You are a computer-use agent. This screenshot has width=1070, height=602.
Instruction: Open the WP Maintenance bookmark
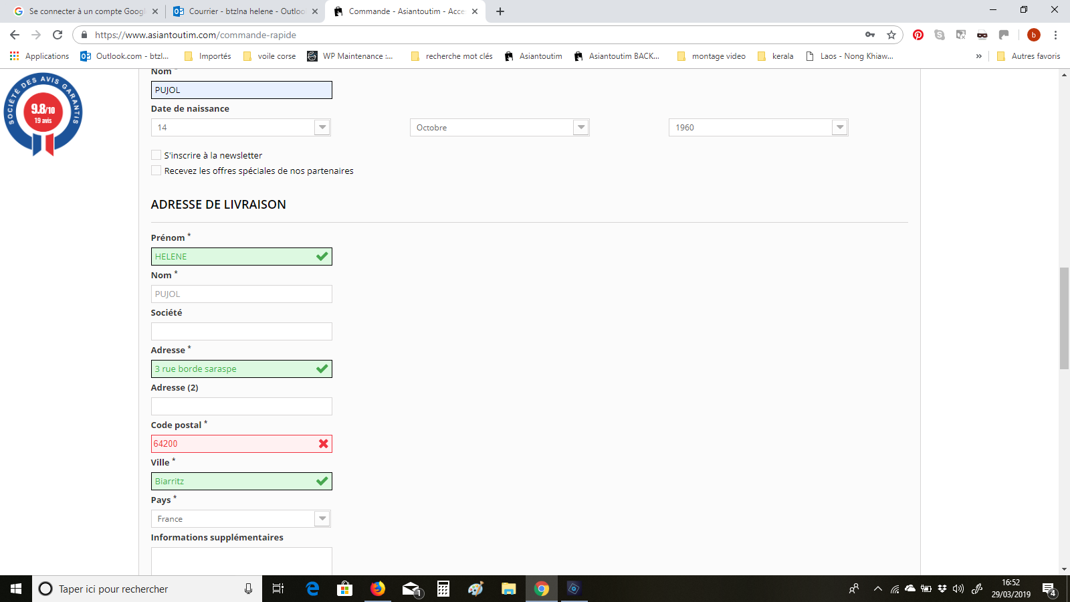pyautogui.click(x=350, y=56)
